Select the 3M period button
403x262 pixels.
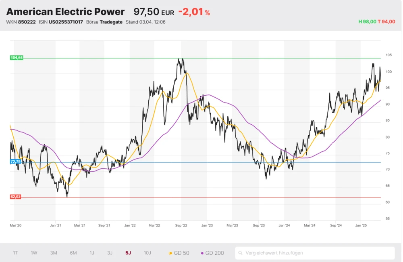tap(53, 253)
